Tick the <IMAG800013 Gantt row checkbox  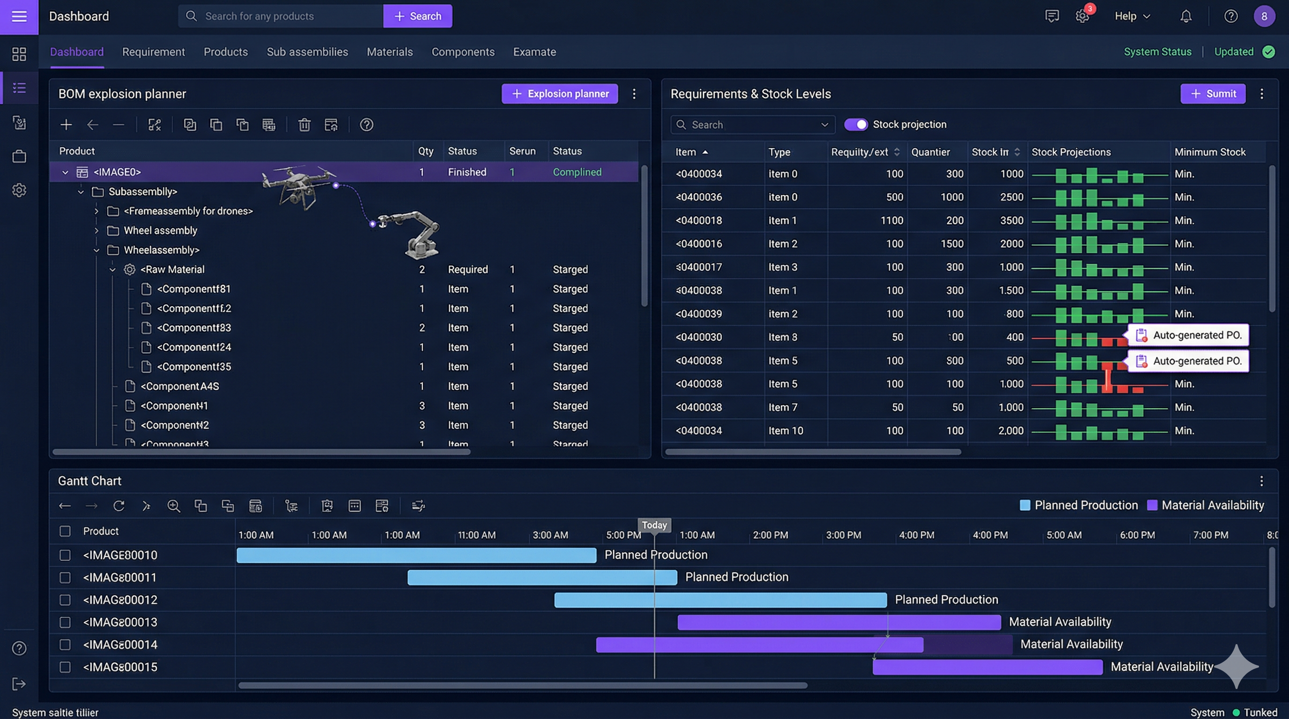65,623
